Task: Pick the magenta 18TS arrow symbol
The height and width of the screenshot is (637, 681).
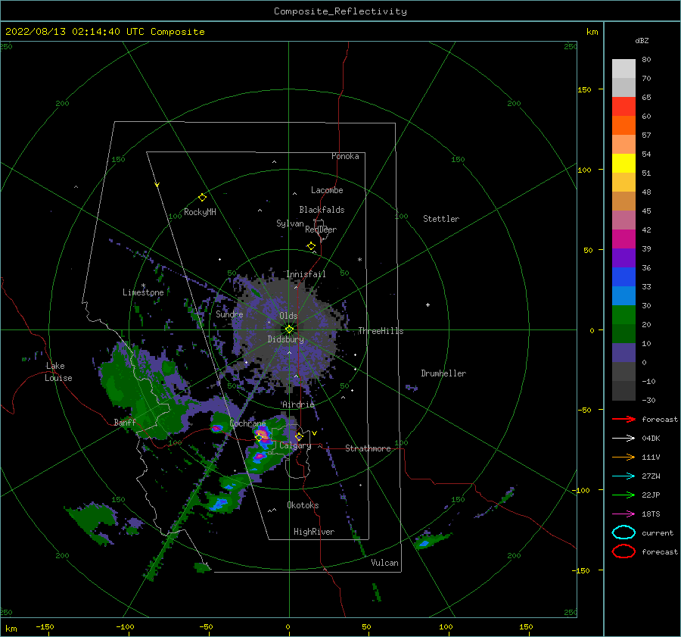Action: 623,514
